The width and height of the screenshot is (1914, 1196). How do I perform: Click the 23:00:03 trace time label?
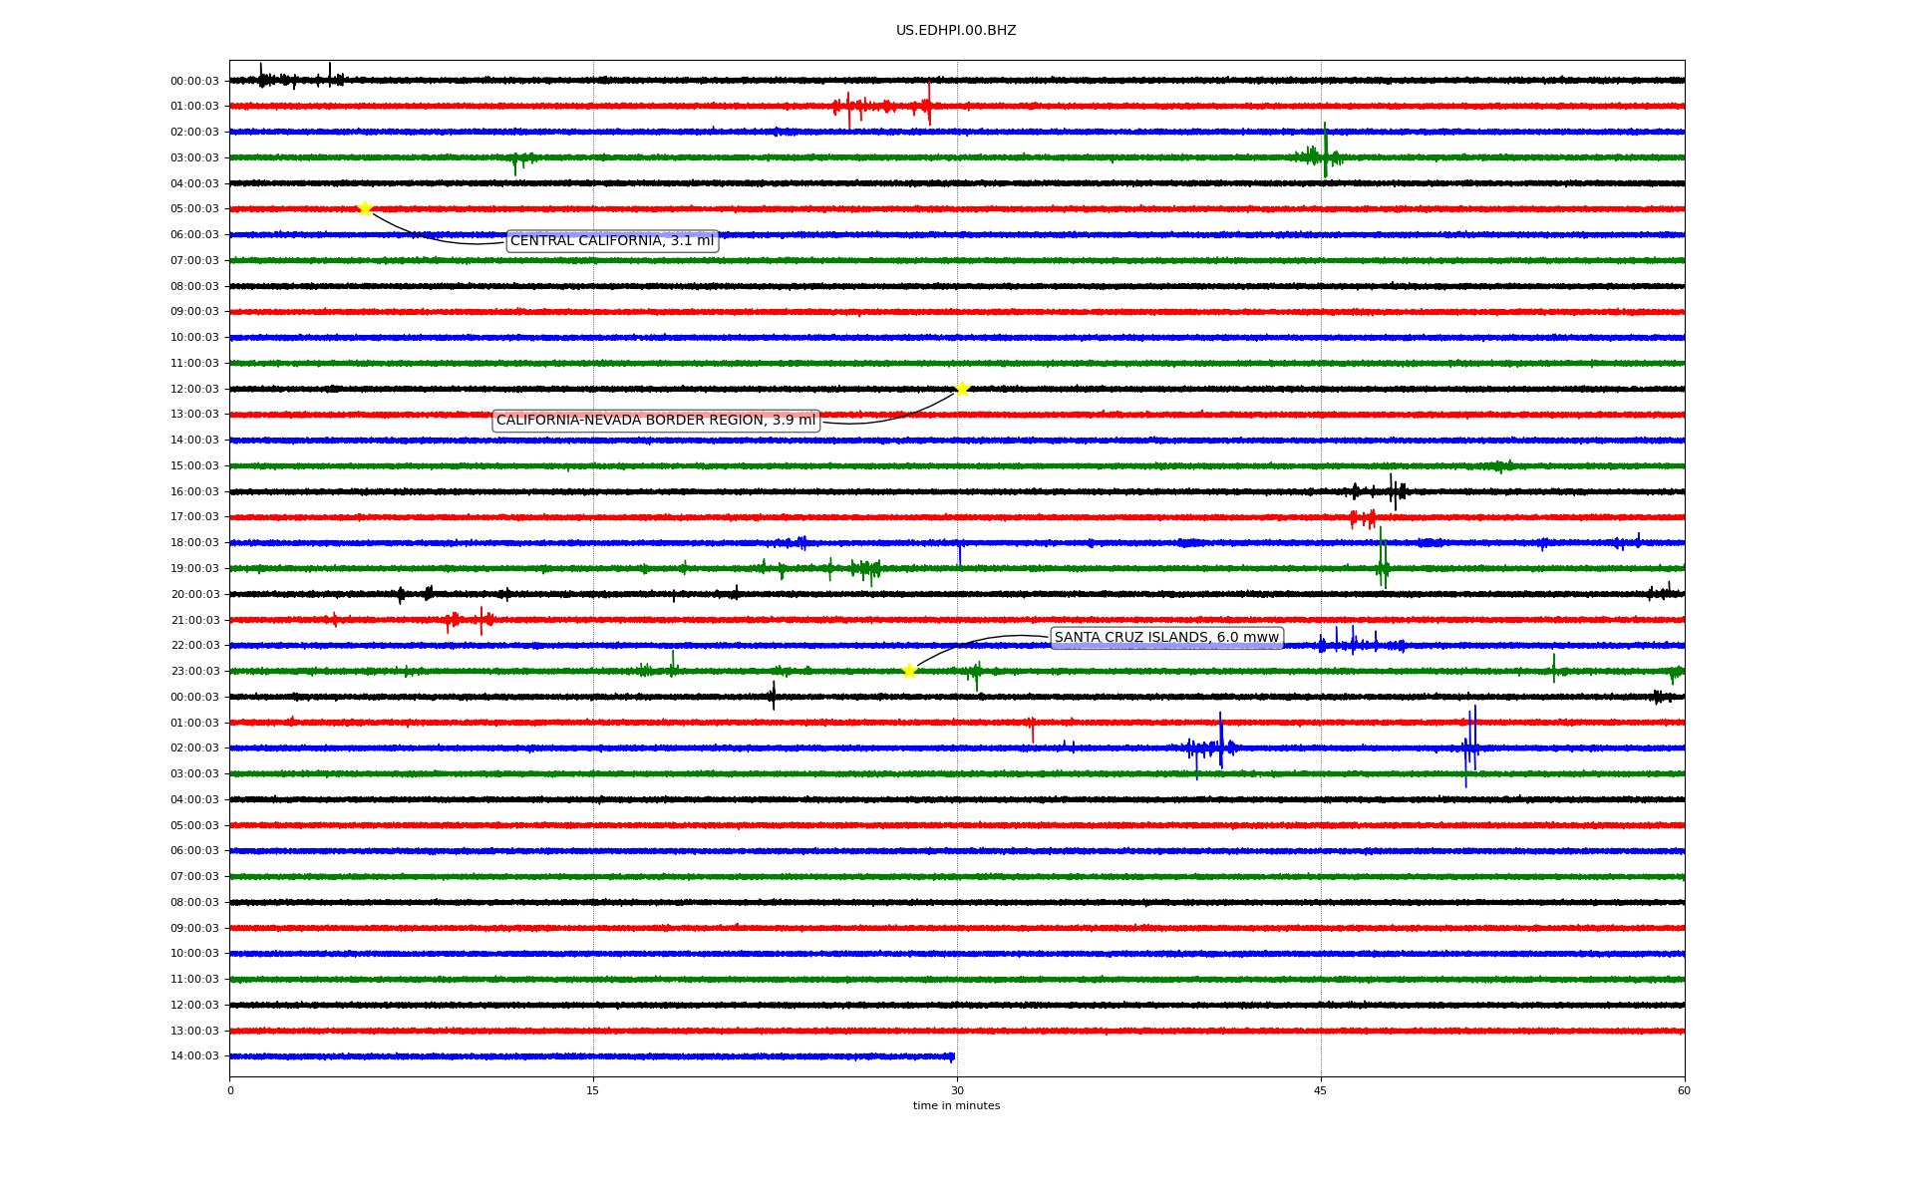194,671
